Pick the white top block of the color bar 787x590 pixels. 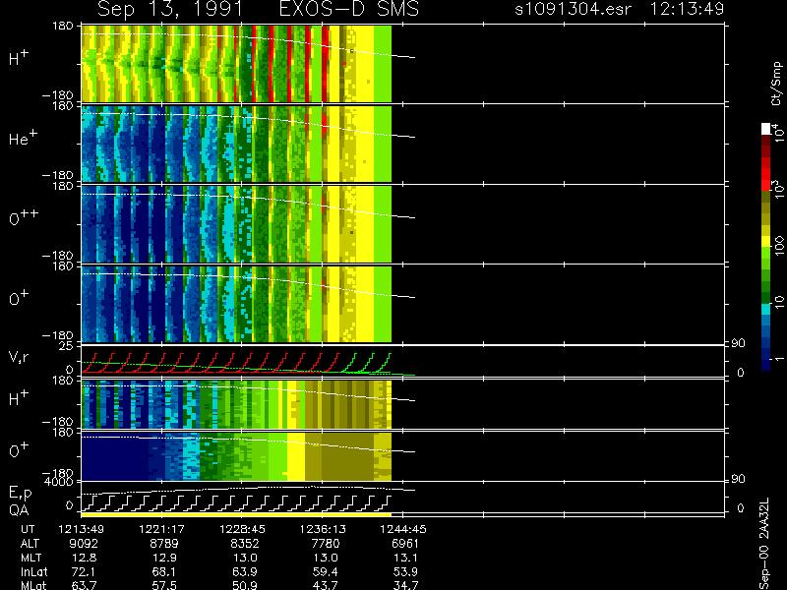tap(766, 129)
